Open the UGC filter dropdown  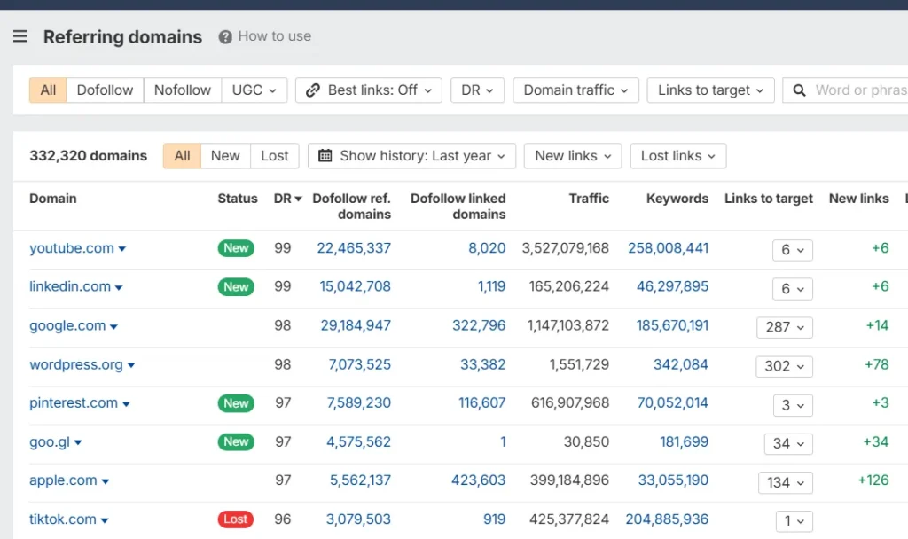click(254, 90)
